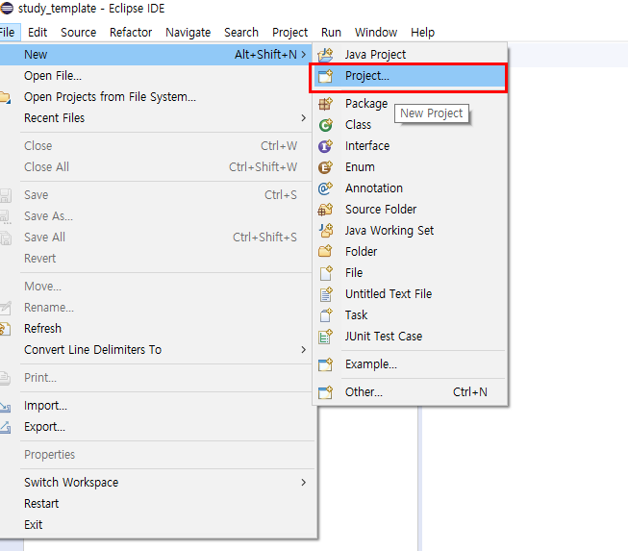Open the Edit menu
Viewport: 628px width, 551px height.
point(38,33)
